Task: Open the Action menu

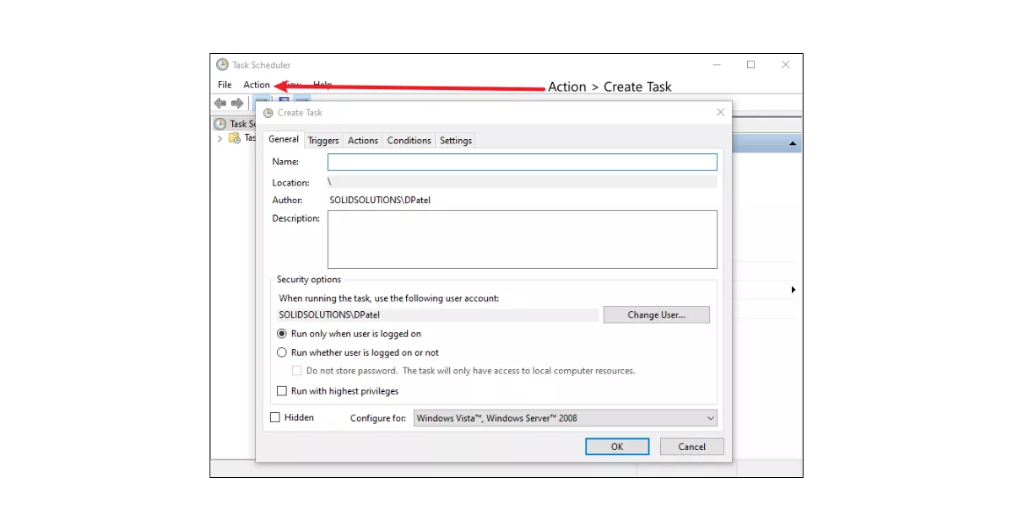Action: (257, 84)
